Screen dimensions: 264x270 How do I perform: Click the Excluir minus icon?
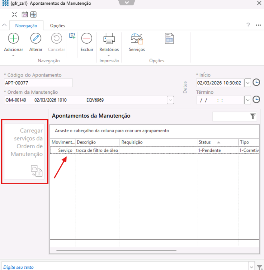(87, 38)
